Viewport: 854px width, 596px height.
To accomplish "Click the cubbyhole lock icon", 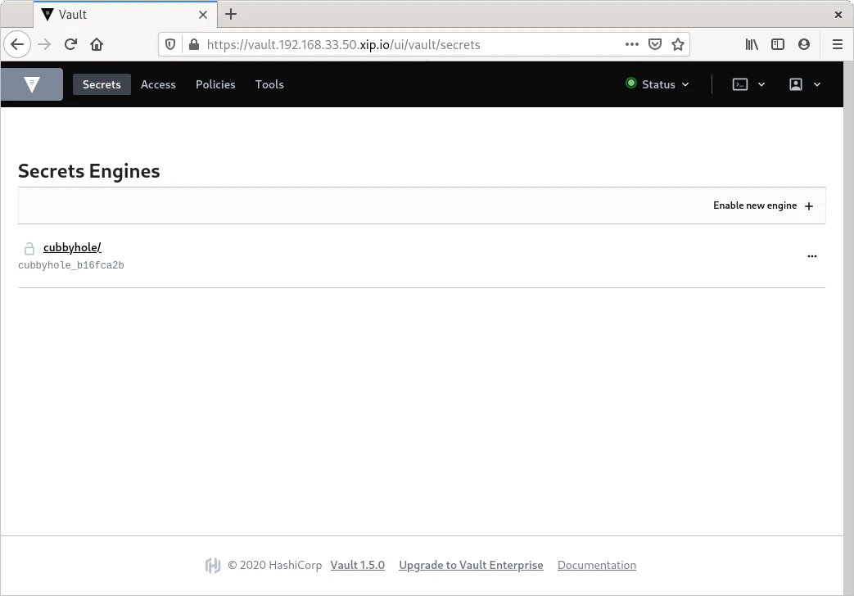I will tap(29, 248).
